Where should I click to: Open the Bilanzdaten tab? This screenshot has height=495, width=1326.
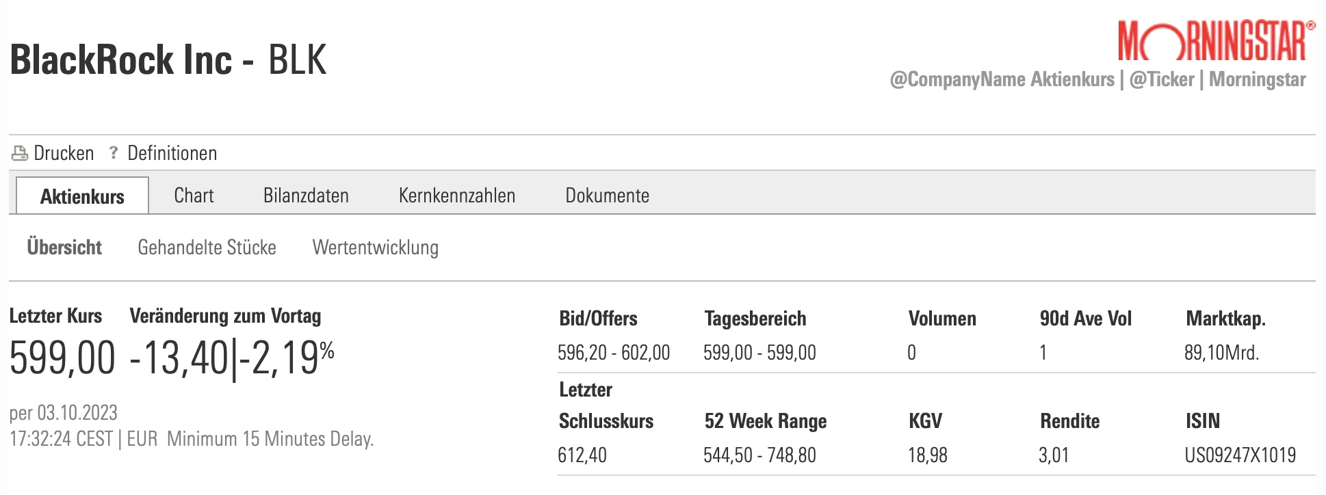(306, 196)
